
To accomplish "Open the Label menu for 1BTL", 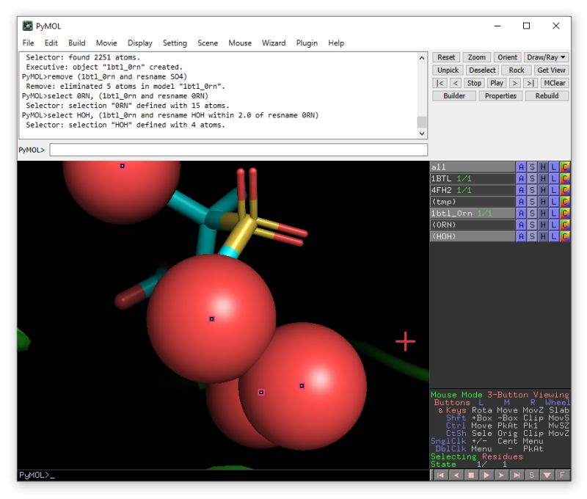I will 553,178.
